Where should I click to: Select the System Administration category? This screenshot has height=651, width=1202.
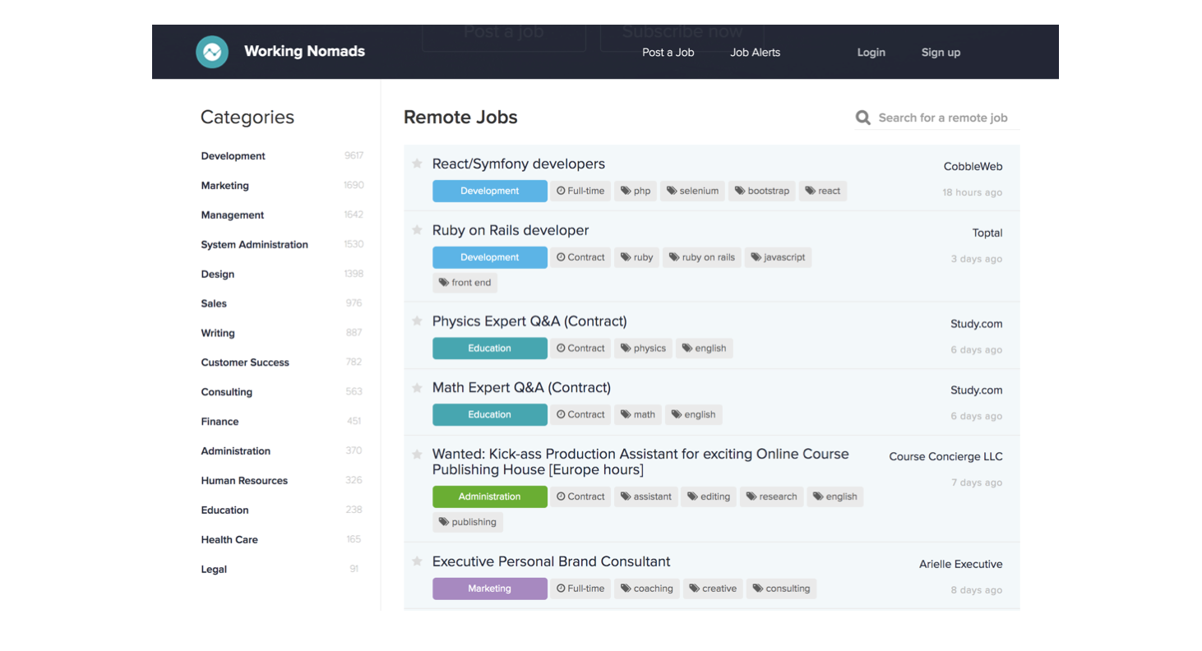tap(254, 245)
